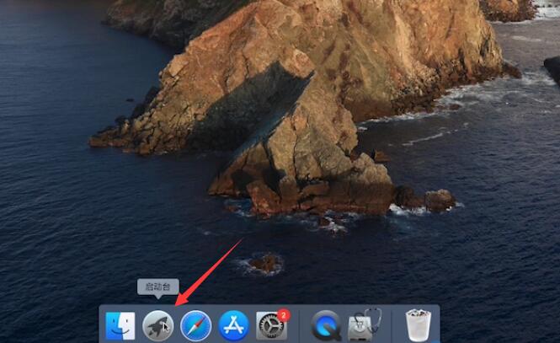
Task: Click the mouse pointer over Launchpad
Action: tap(165, 326)
